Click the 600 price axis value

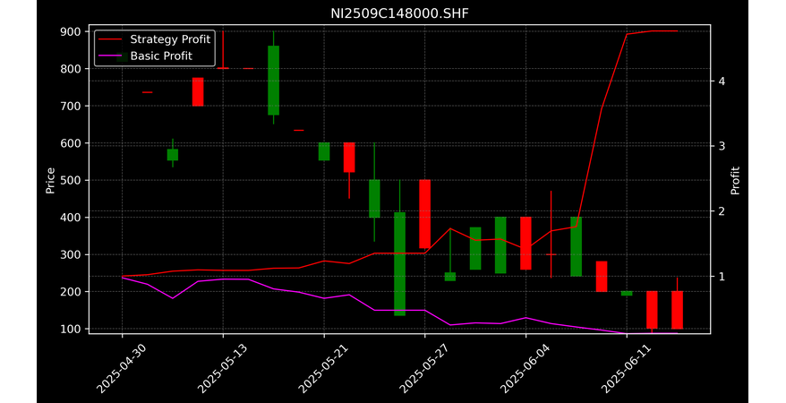pos(71,143)
